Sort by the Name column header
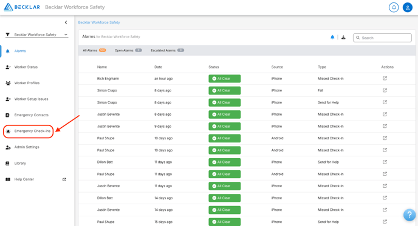The width and height of the screenshot is (418, 226). click(x=102, y=67)
